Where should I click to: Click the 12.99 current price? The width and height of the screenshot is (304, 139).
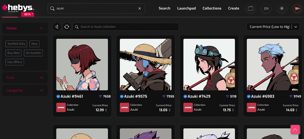[100, 110]
